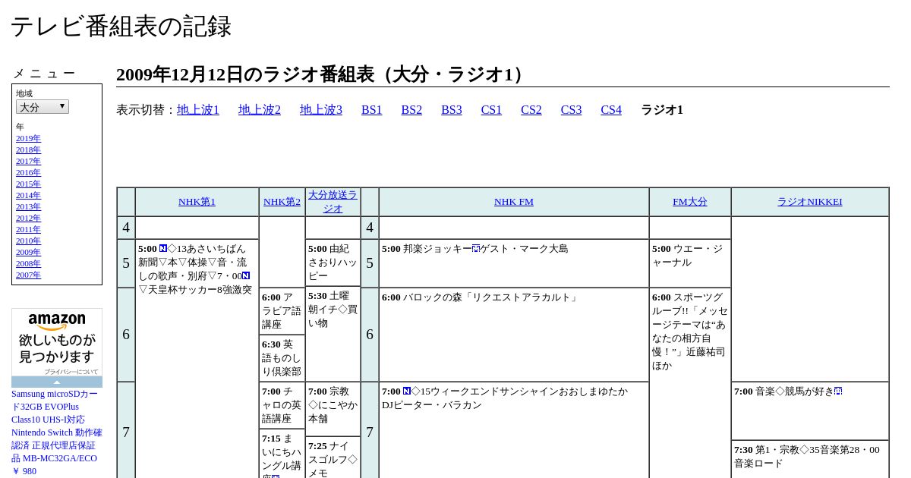Open the 2017年 year link

tap(28, 162)
